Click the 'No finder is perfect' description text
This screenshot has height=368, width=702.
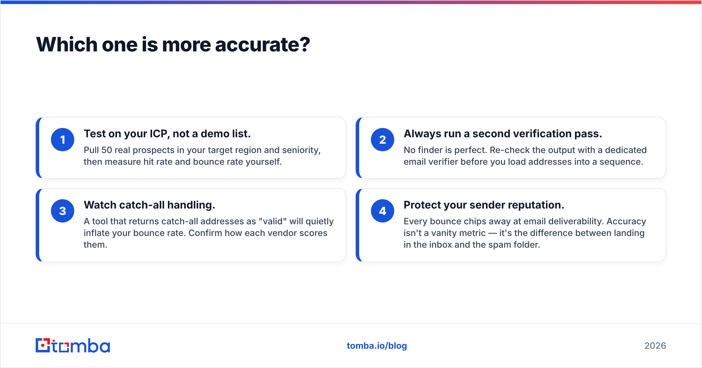pos(525,156)
